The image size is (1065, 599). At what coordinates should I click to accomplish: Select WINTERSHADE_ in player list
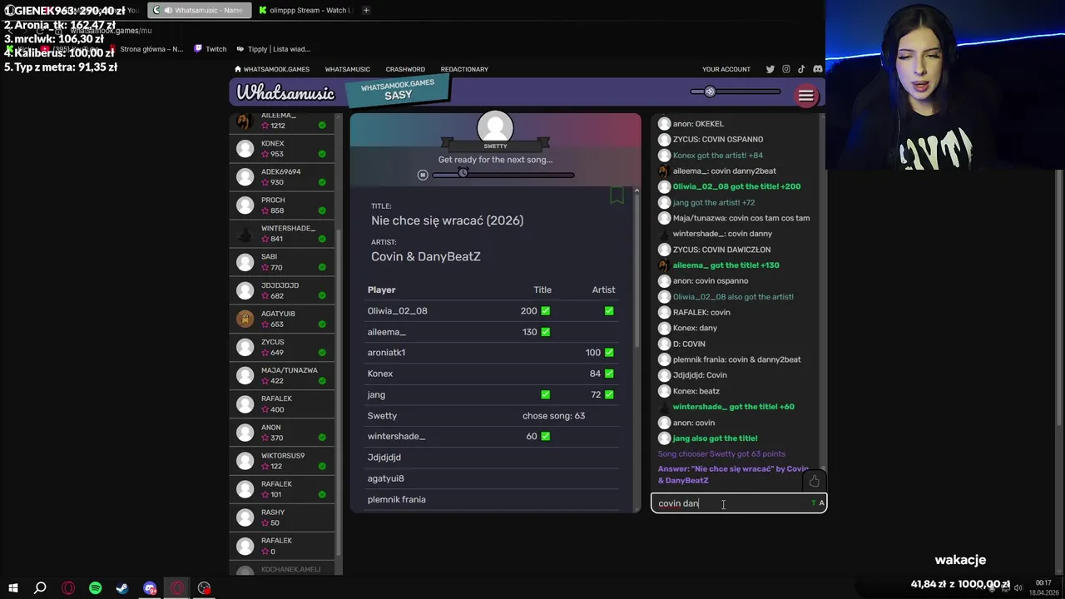[281, 234]
